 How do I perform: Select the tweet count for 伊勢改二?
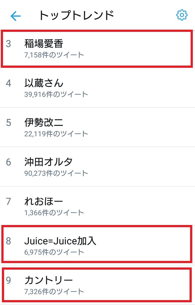(x=56, y=134)
